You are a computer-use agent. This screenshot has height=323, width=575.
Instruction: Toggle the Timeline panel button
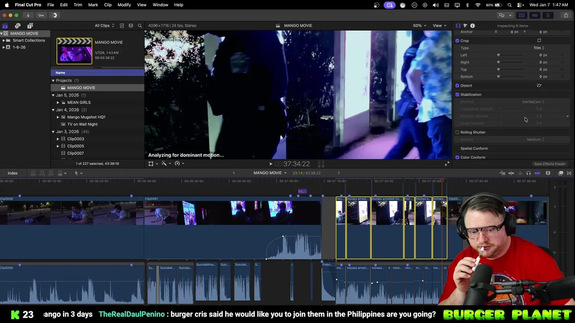[x=535, y=15]
